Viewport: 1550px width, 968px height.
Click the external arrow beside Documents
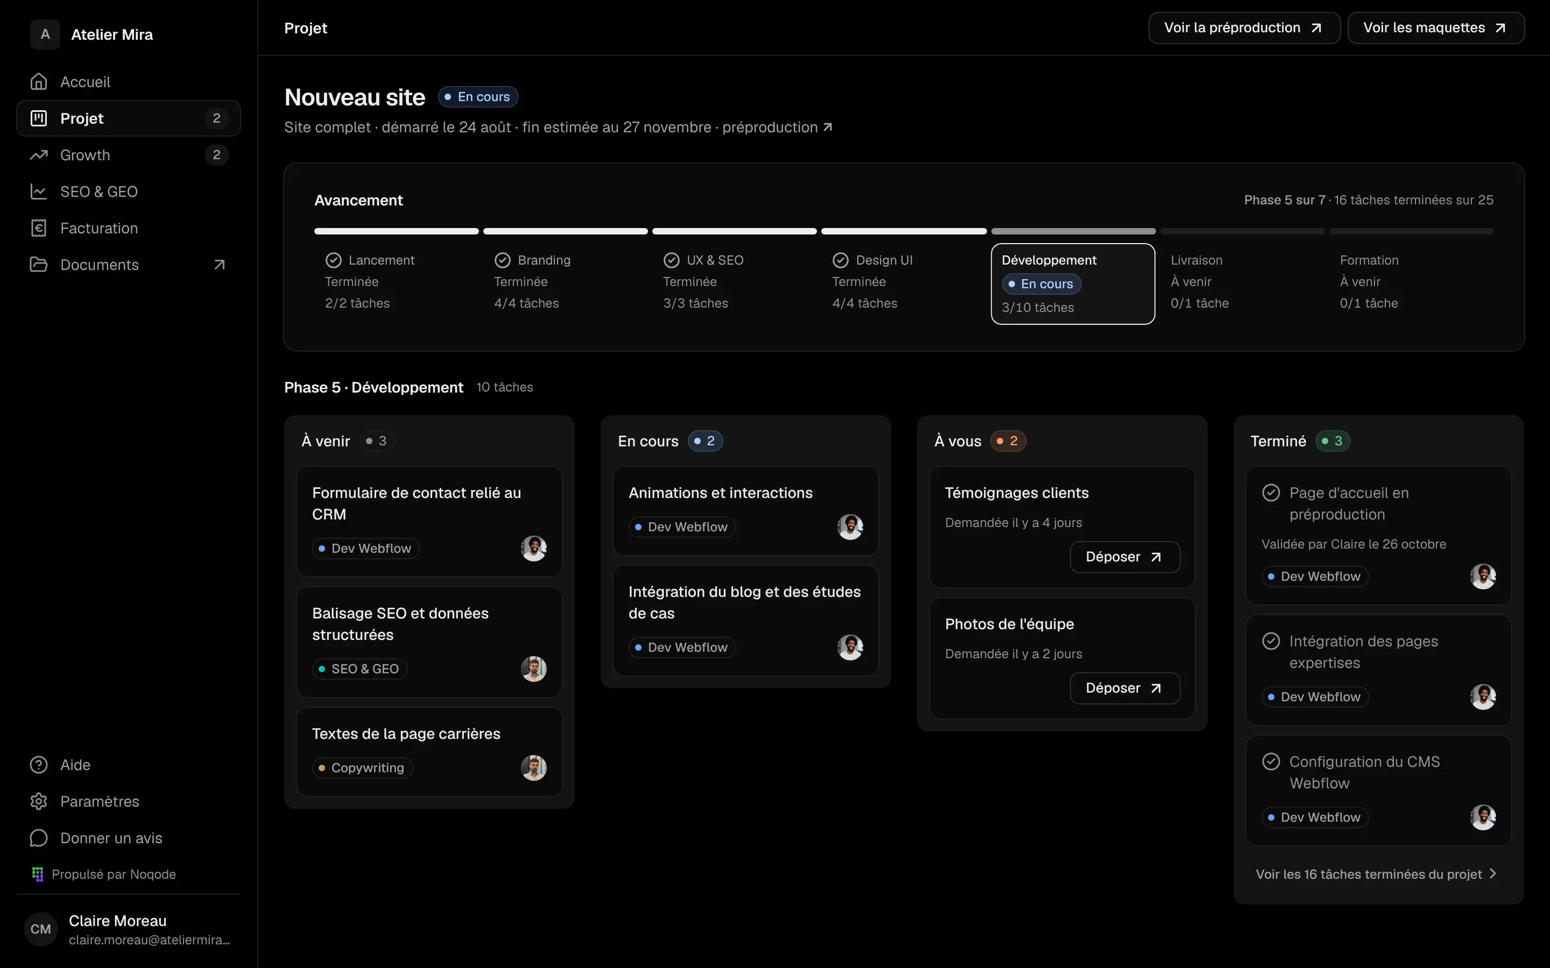(x=219, y=265)
